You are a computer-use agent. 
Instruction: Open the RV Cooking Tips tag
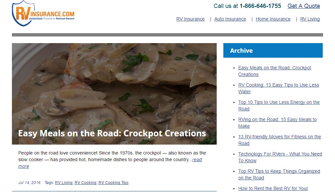(x=113, y=183)
